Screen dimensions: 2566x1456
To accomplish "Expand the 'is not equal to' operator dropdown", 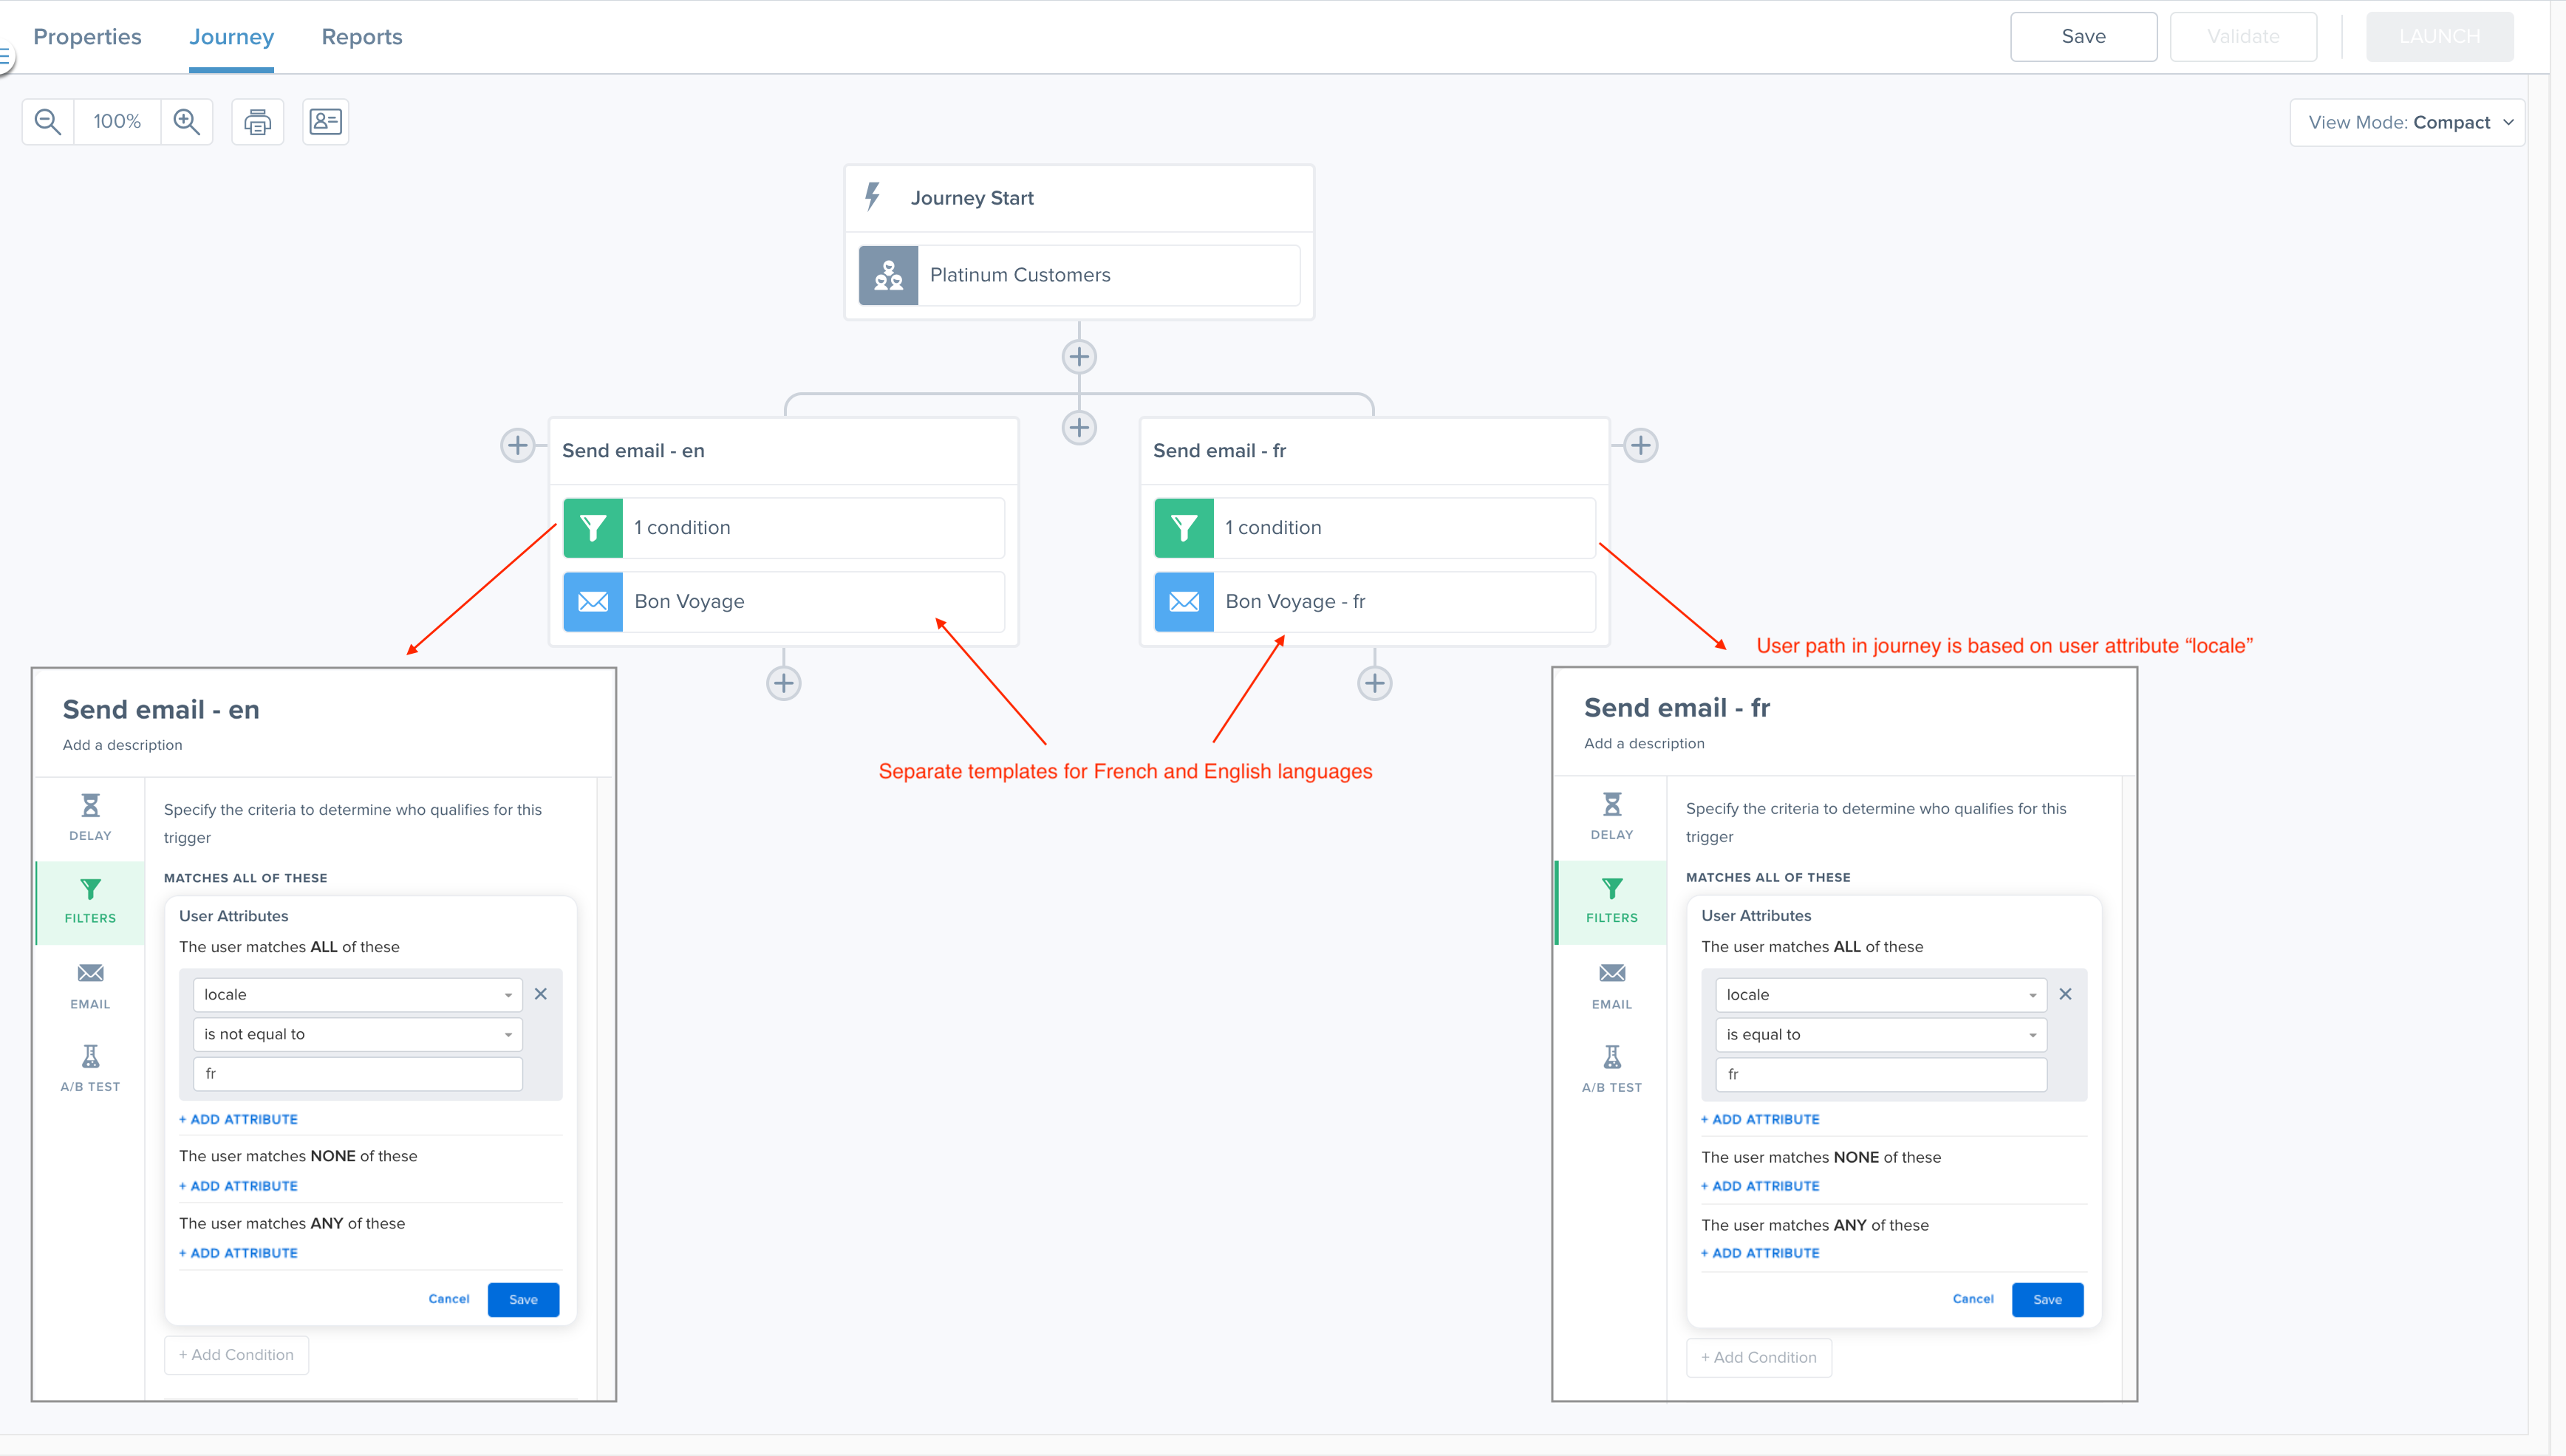I will (x=357, y=1034).
